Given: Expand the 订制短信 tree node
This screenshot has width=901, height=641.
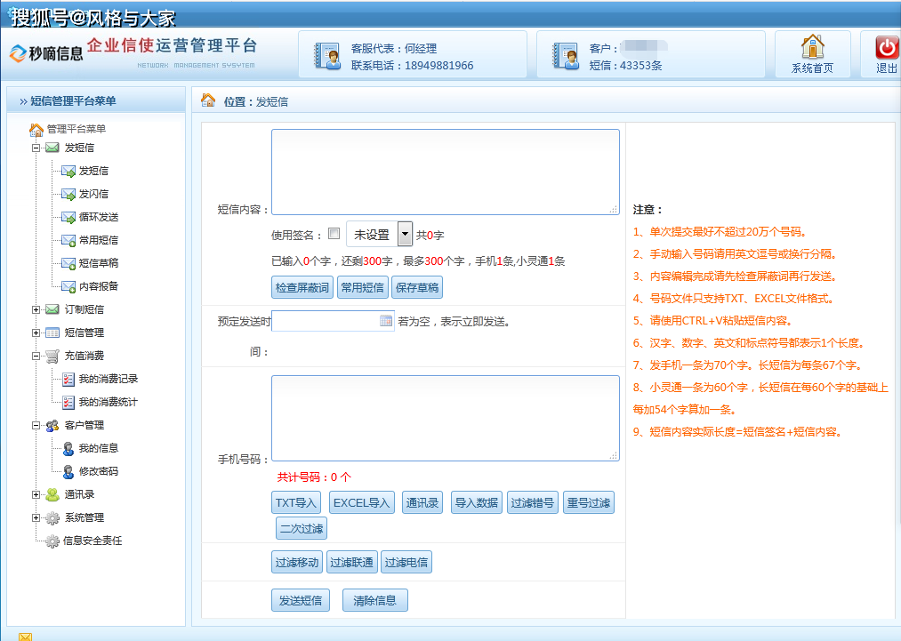Looking at the screenshot, I should click(x=36, y=309).
